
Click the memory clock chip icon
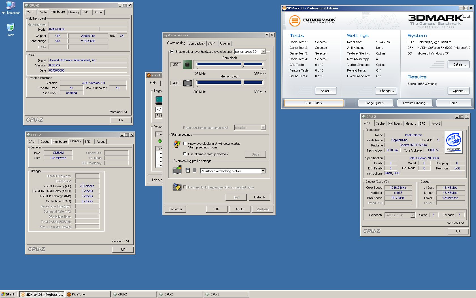coord(188,83)
